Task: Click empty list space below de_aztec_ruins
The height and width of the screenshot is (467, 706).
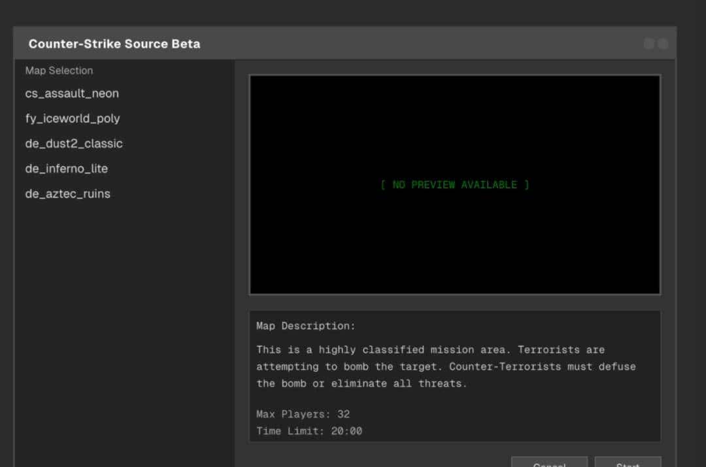Action: tap(124, 314)
